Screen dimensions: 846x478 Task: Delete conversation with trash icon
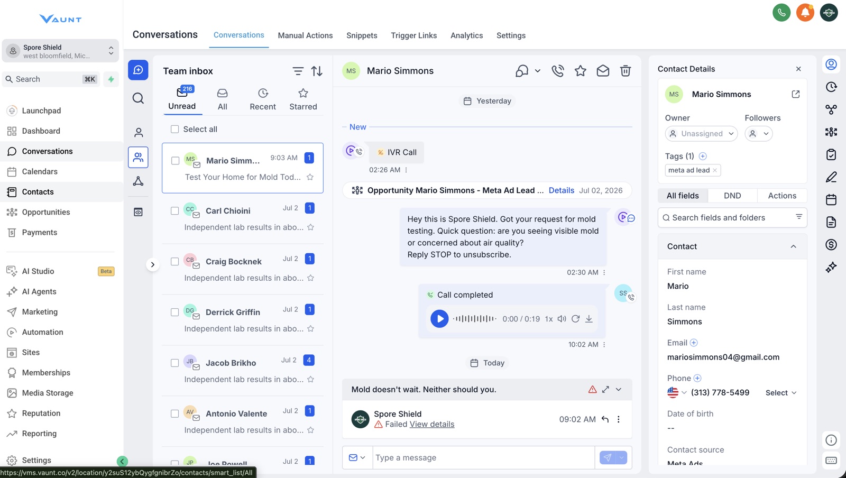[626, 71]
